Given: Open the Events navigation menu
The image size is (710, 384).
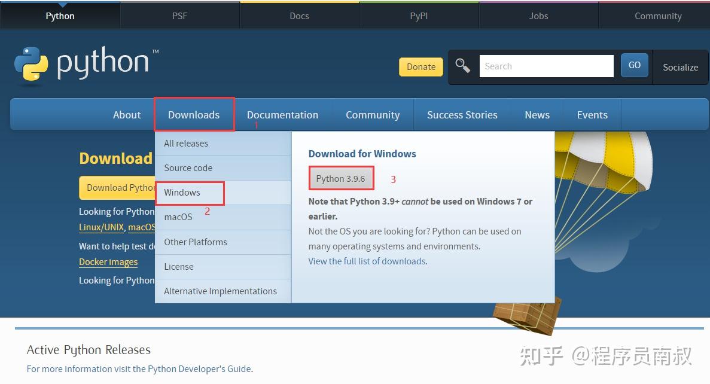Looking at the screenshot, I should tap(592, 115).
